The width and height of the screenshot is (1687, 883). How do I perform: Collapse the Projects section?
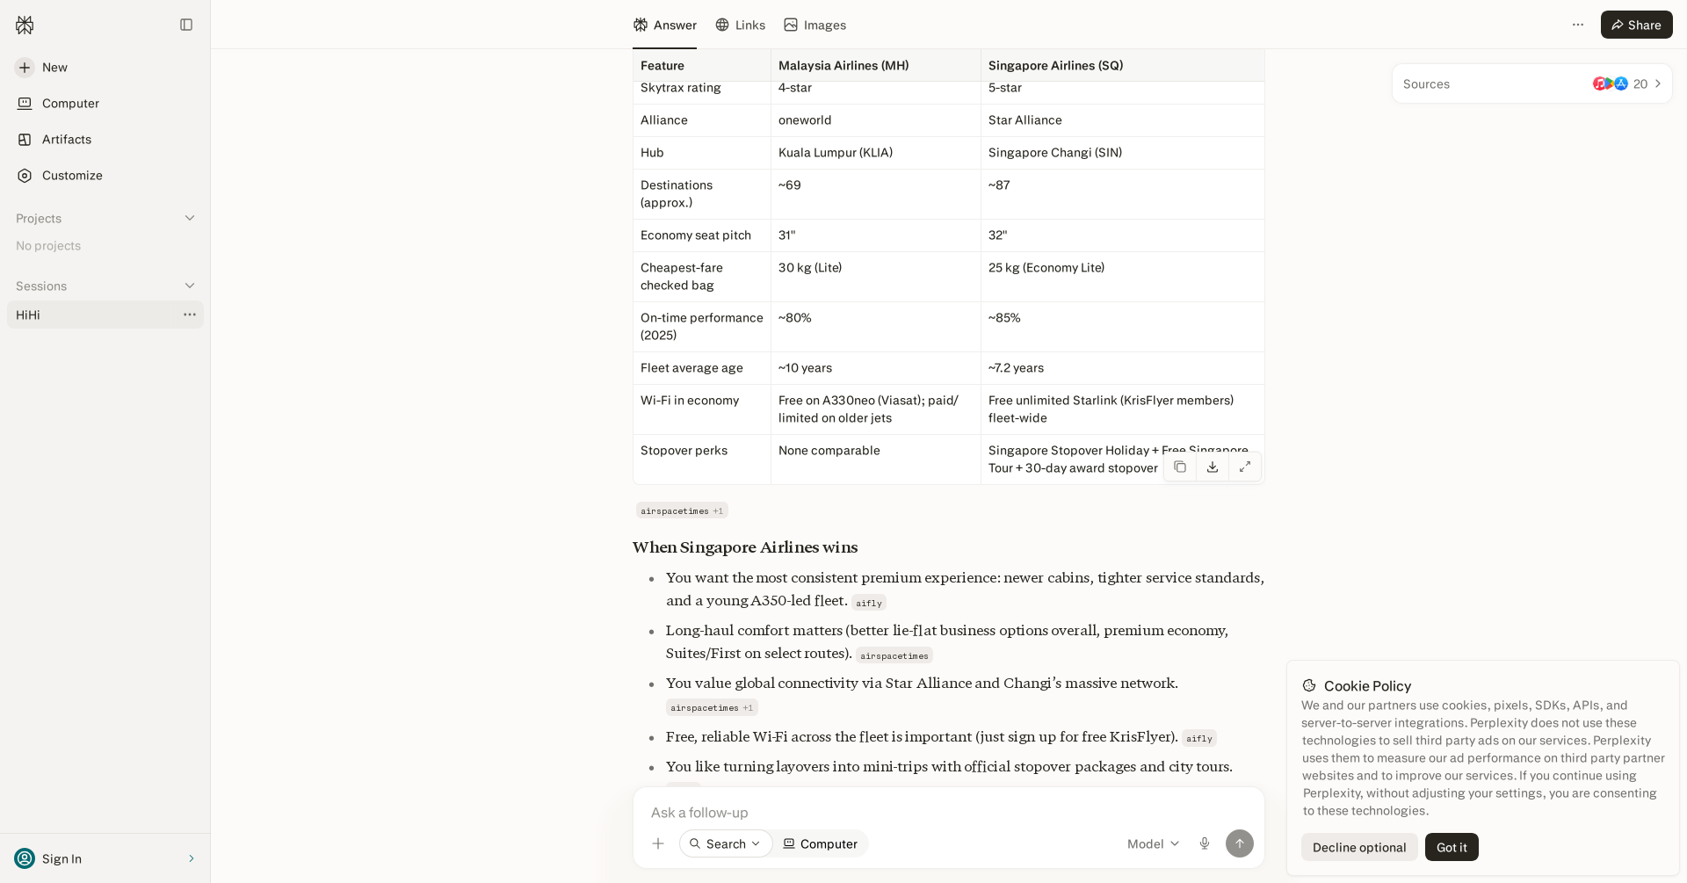pyautogui.click(x=190, y=218)
